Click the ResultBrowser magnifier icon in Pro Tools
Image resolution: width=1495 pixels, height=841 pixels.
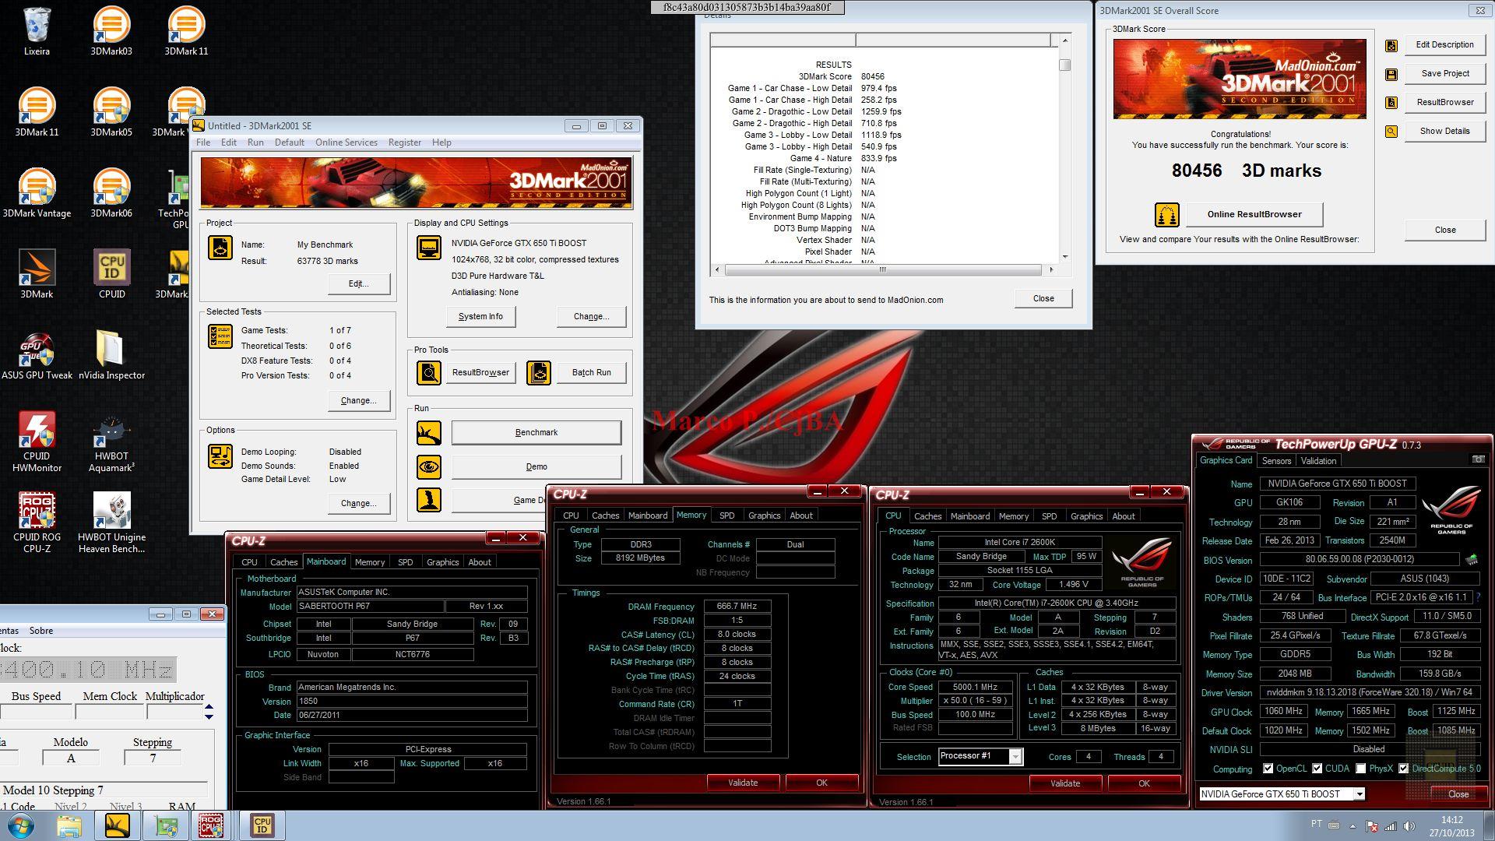(x=429, y=373)
